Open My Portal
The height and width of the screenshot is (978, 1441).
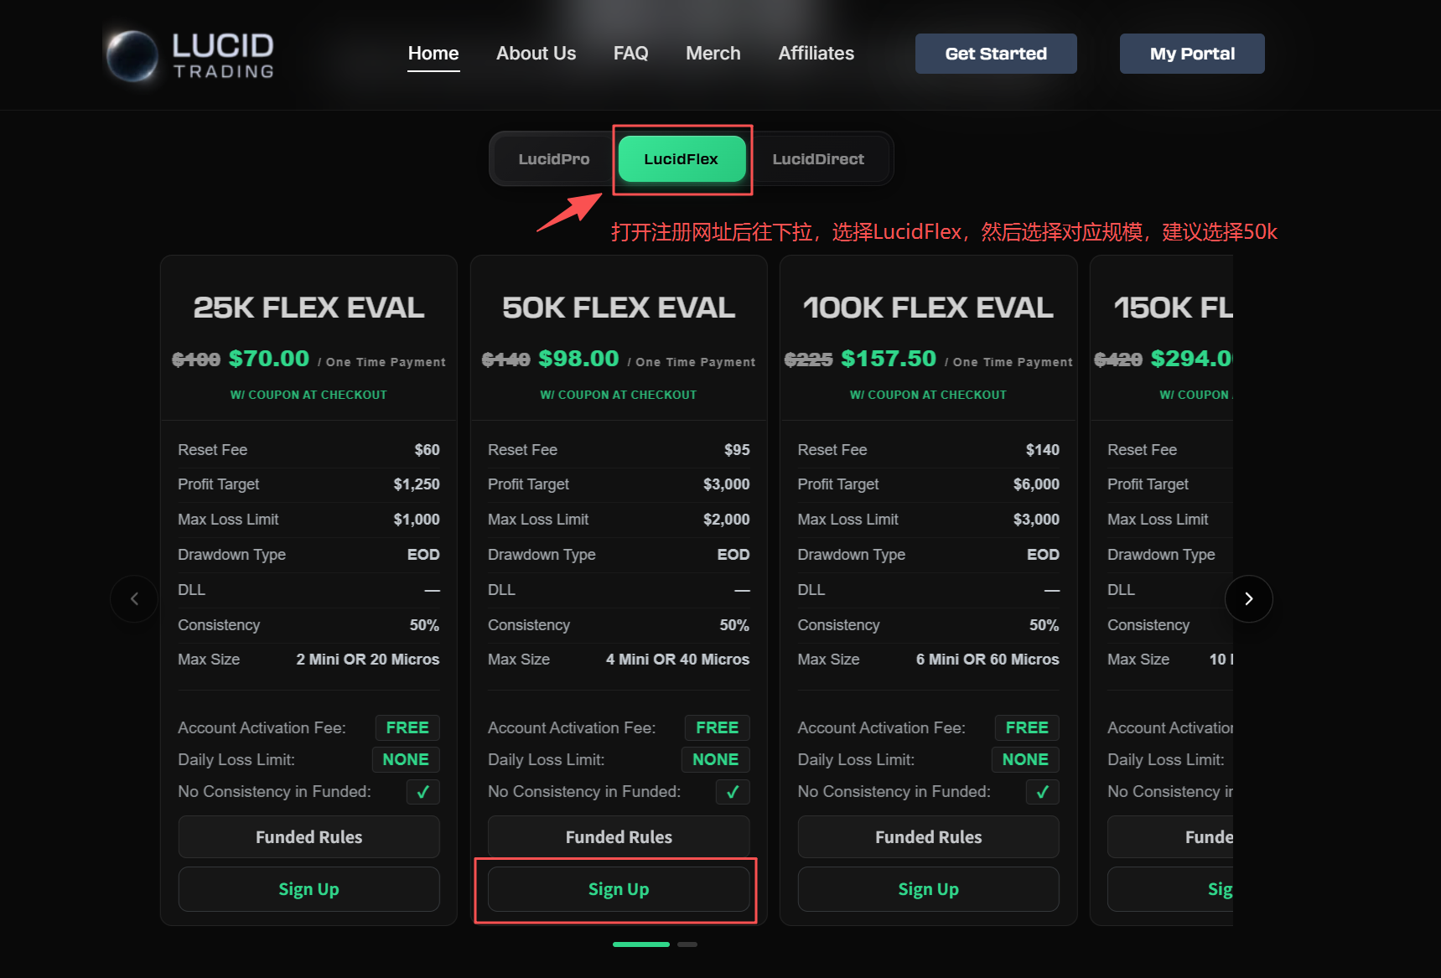[x=1192, y=54]
